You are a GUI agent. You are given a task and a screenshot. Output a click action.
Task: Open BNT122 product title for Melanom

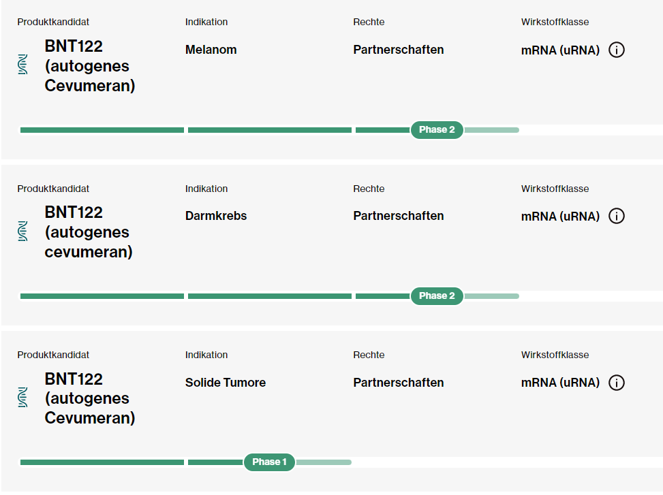(90, 66)
